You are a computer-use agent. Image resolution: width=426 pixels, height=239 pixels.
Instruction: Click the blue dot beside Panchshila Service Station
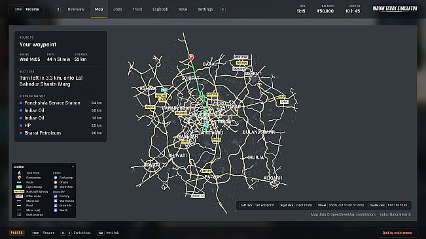coord(21,103)
